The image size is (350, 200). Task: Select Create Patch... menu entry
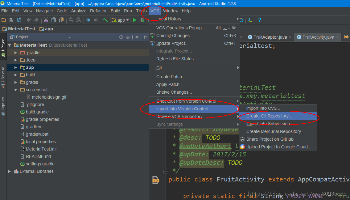(194, 77)
